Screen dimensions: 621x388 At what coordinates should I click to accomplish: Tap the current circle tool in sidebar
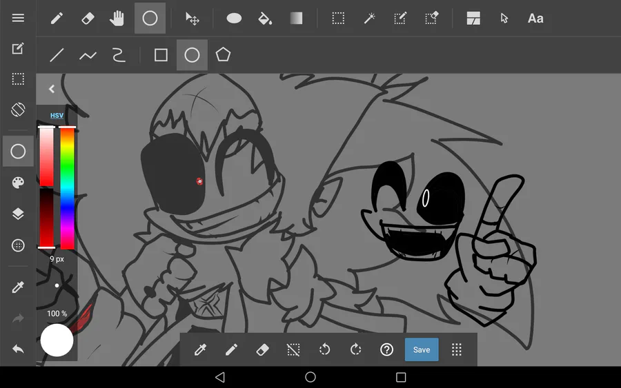tap(18, 151)
